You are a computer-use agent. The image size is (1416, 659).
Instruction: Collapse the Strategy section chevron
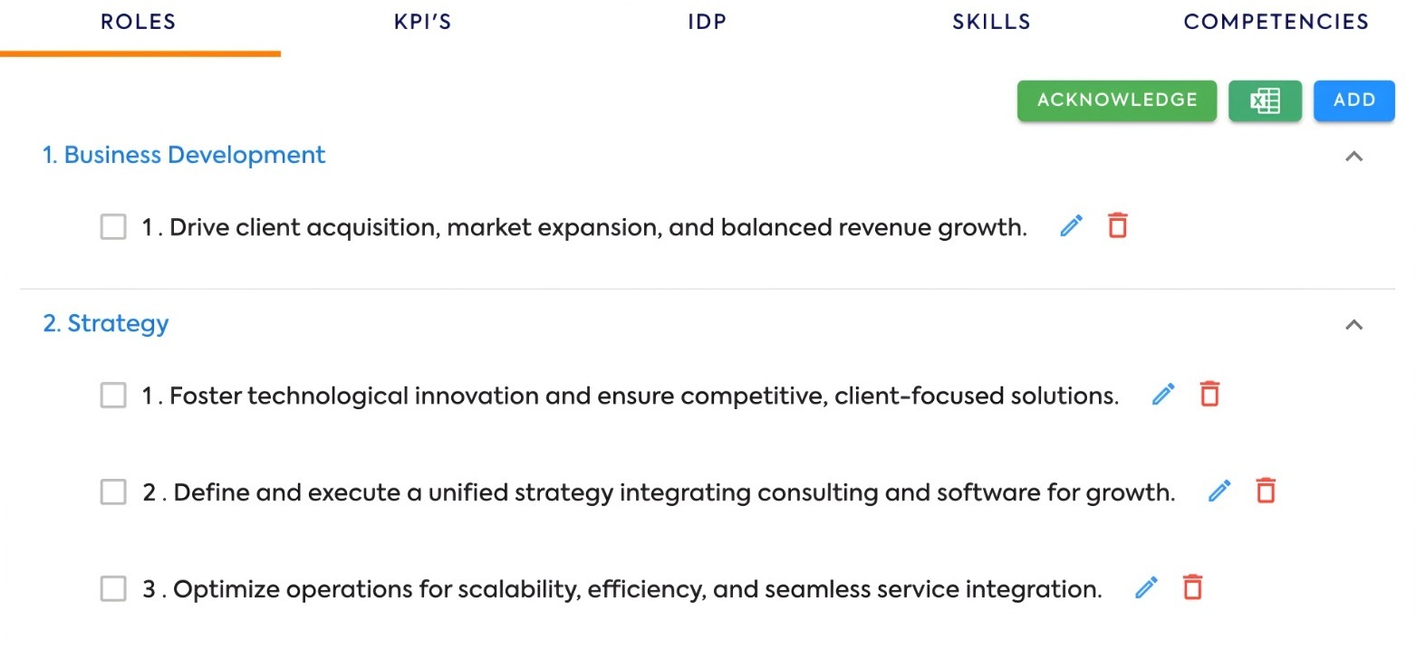(x=1354, y=324)
